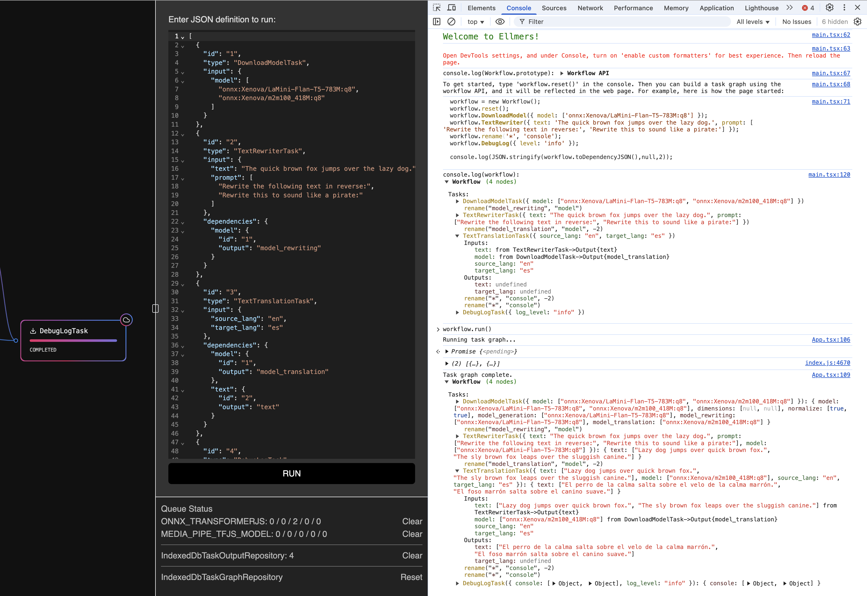Clear the ONNX_TRANSFORMERJS queue
Viewport: 867px width, 596px height.
(412, 521)
